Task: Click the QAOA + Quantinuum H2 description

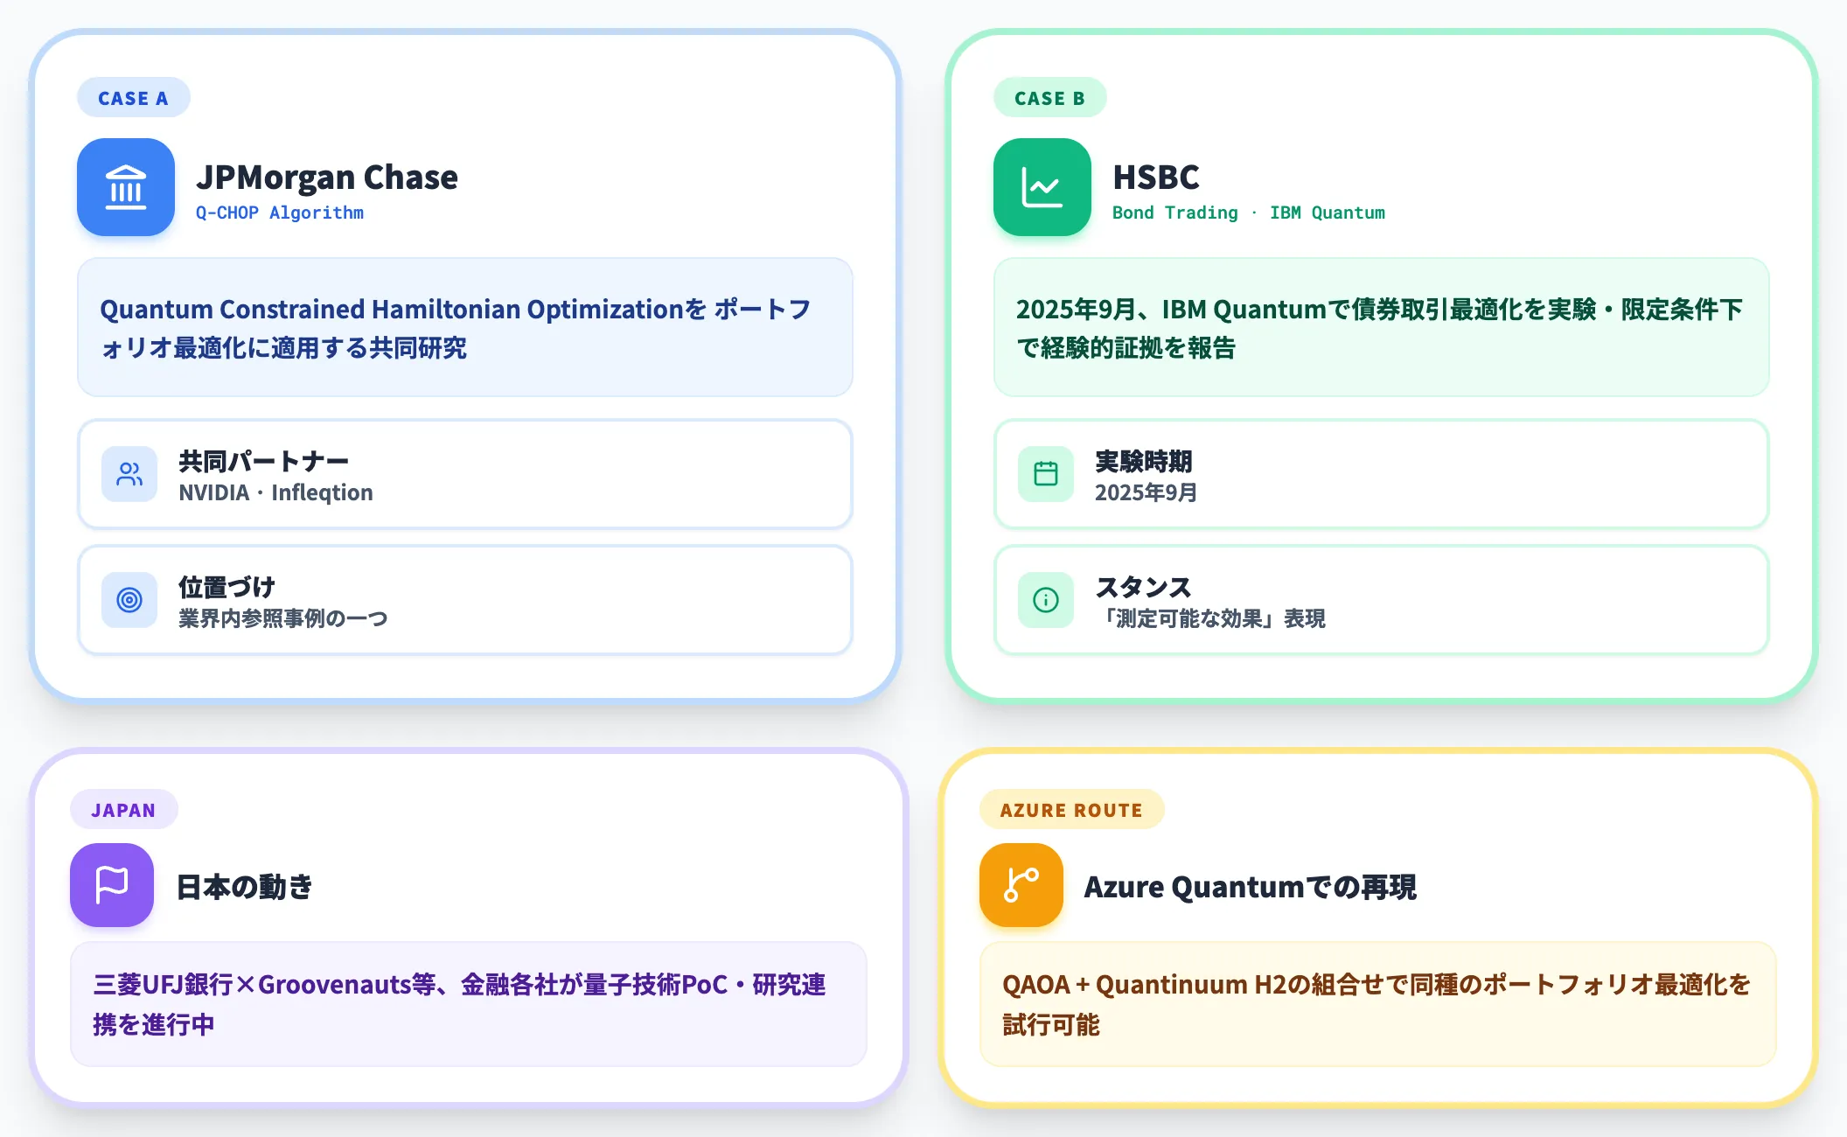Action: coord(1378,1004)
